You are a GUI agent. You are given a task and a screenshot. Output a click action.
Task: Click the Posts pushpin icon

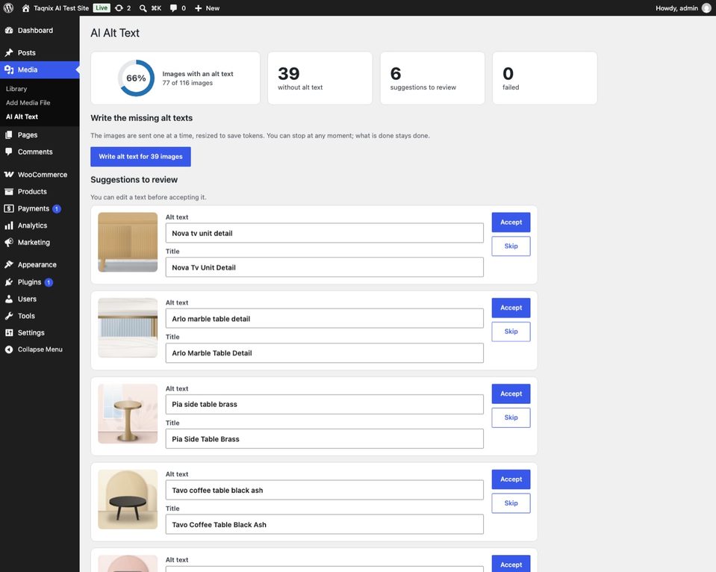coord(9,52)
